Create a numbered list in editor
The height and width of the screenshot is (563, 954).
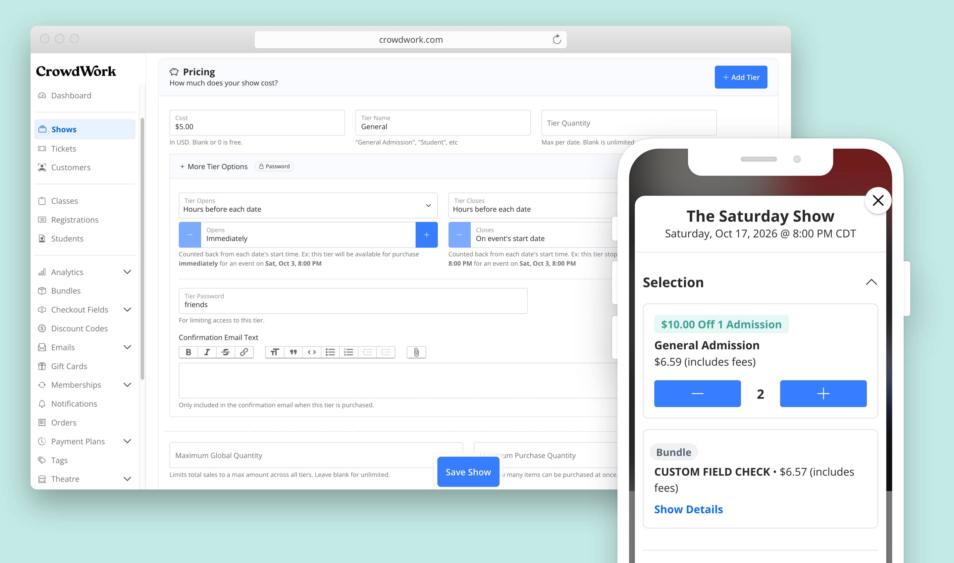click(x=348, y=352)
